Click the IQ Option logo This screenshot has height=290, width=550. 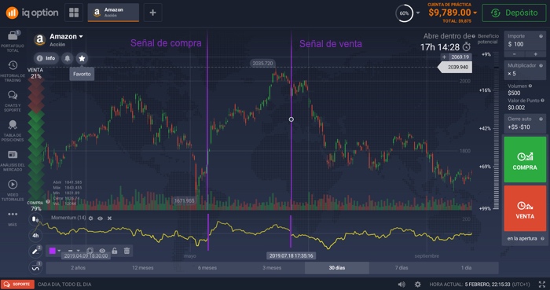[32, 13]
